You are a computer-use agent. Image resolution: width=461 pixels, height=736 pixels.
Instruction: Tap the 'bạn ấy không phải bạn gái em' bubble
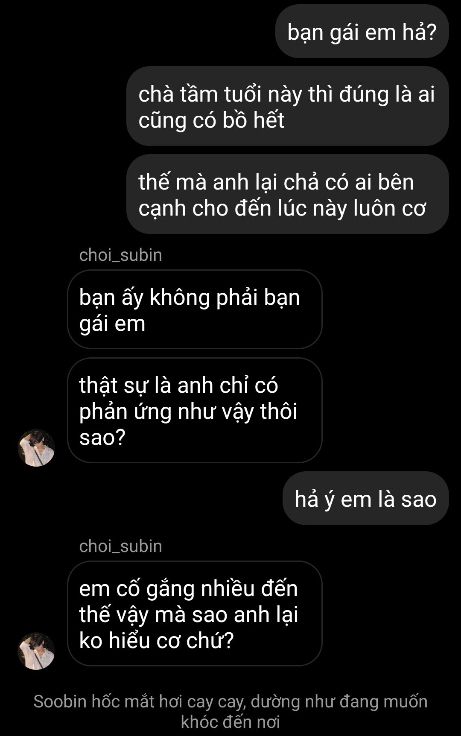(x=195, y=310)
